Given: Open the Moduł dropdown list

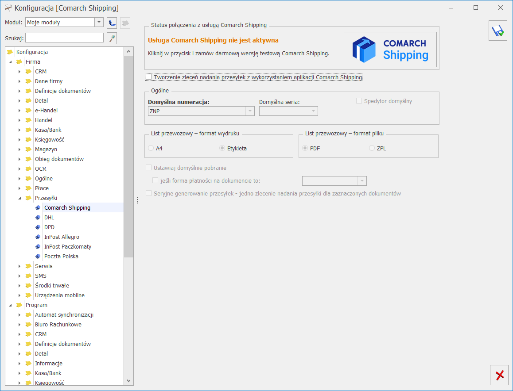Looking at the screenshot, I should [x=99, y=22].
